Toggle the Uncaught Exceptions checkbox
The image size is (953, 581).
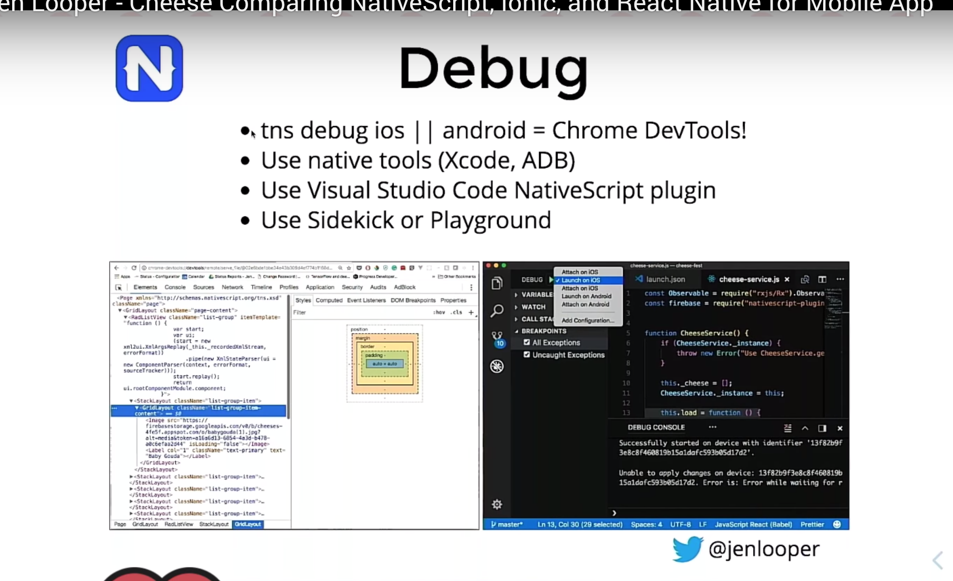click(x=527, y=354)
